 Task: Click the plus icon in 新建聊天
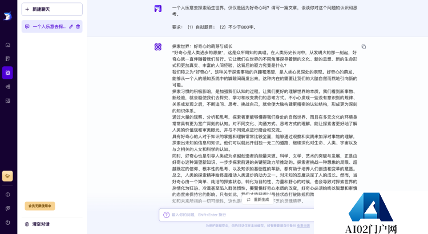point(27,9)
